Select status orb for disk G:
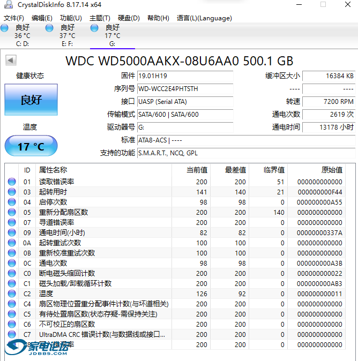This screenshot has height=361, width=358. coord(94,28)
